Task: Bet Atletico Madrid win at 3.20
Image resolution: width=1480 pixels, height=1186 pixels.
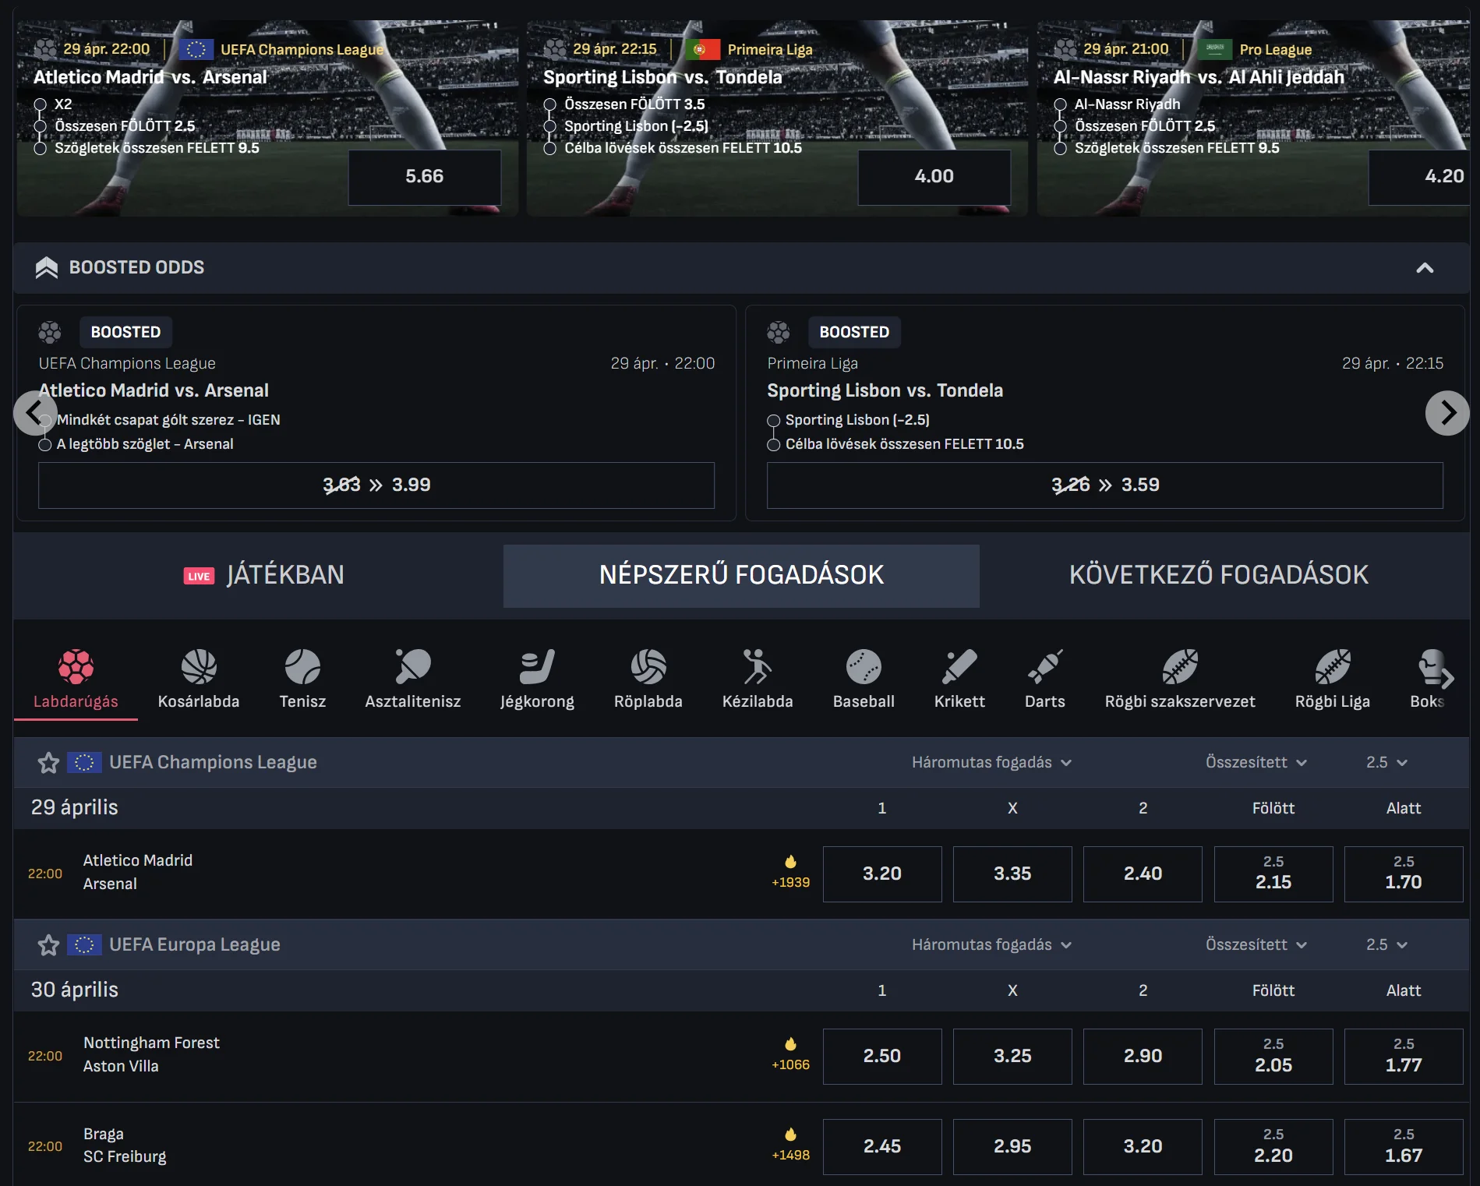Action: [x=882, y=874]
